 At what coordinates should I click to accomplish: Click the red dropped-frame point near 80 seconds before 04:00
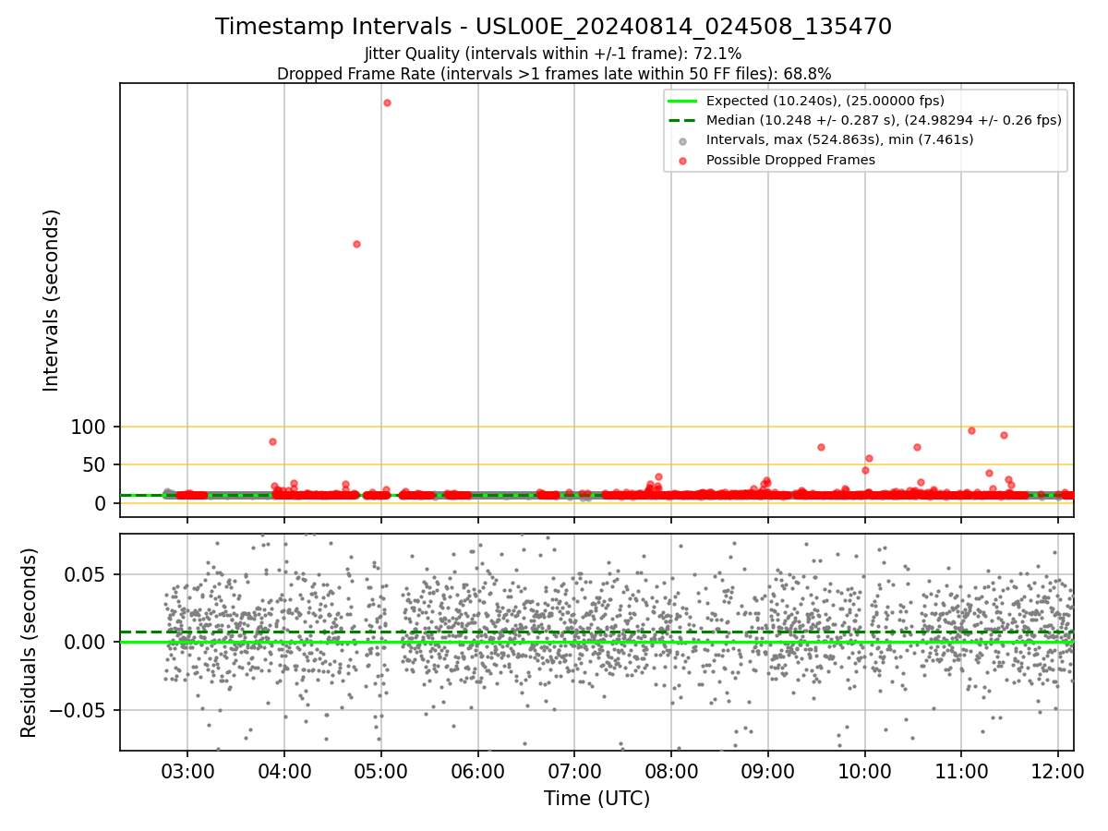tap(272, 441)
